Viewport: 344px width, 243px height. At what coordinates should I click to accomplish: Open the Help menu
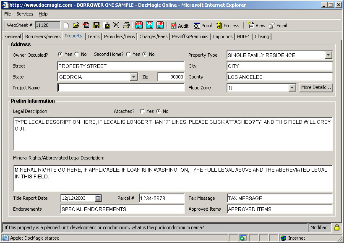[43, 14]
